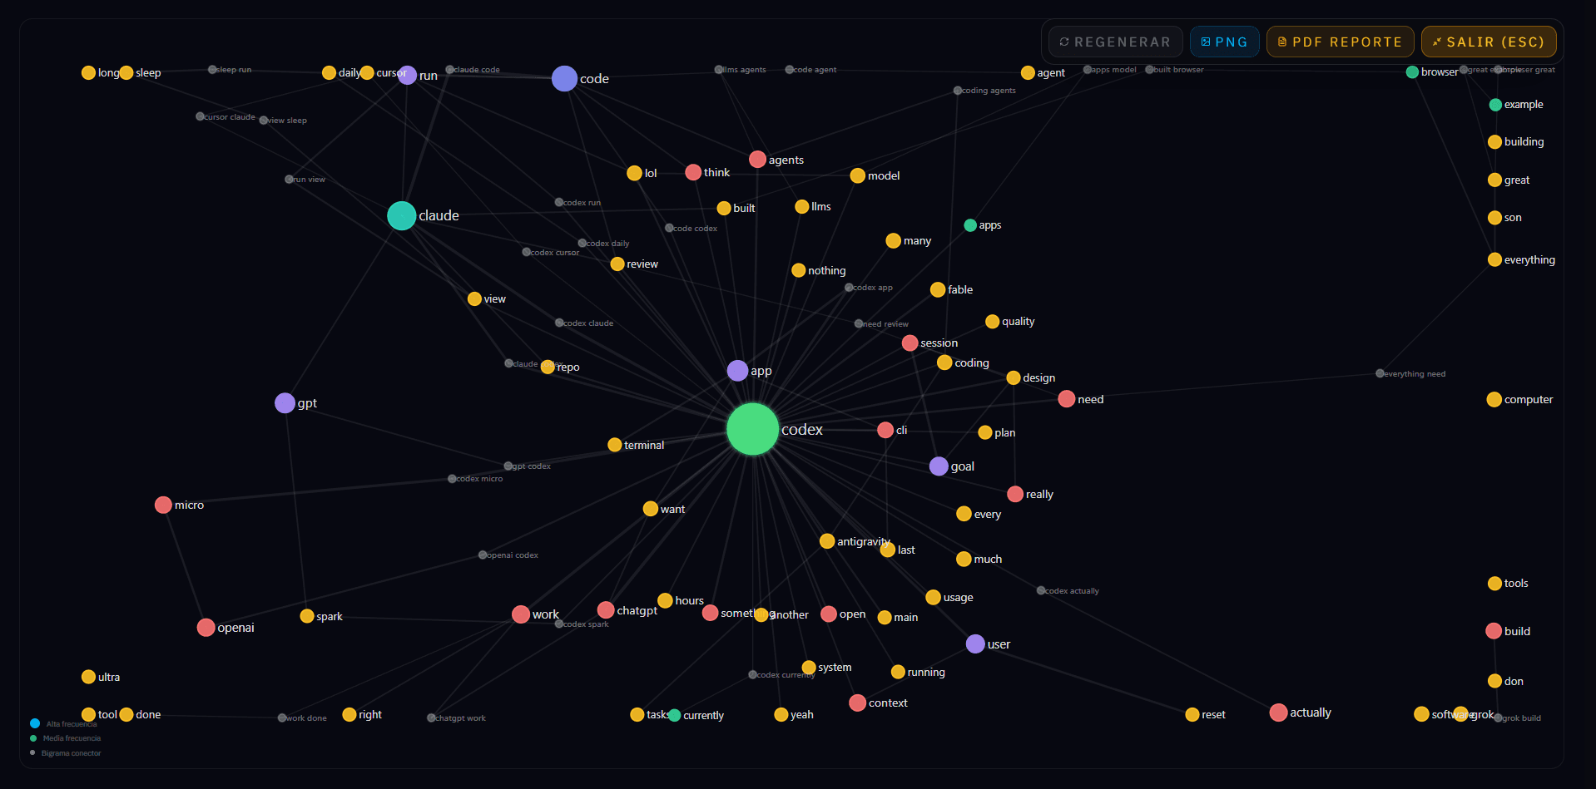Click the gray 'run view' connector node

(289, 179)
